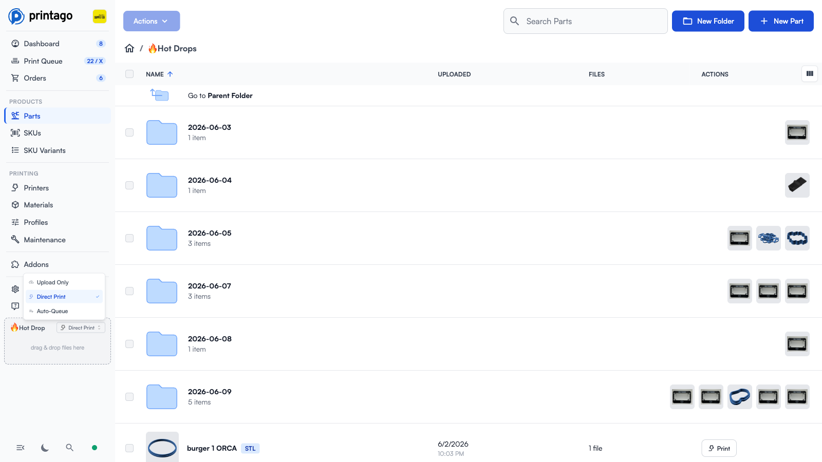The width and height of the screenshot is (822, 462).
Task: Open Materials page
Action: click(x=58, y=205)
